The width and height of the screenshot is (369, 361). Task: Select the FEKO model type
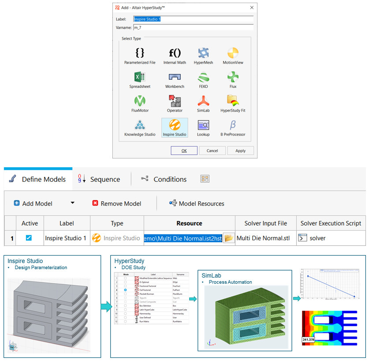203,77
